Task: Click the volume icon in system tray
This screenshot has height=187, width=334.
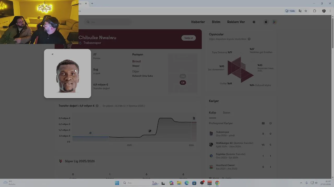Action: click(x=316, y=183)
